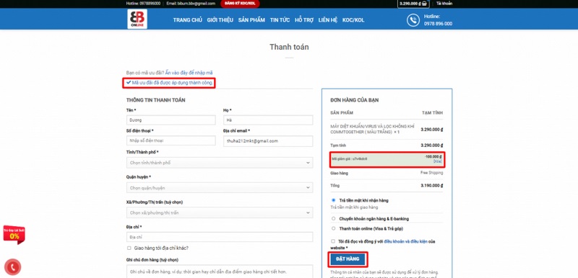Click Hotline: 0978896000 text in top bar
Image resolution: width=578 pixels, height=278 pixels.
click(x=143, y=4)
